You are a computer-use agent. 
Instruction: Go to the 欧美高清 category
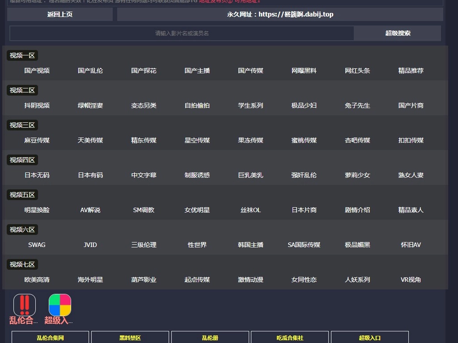point(37,280)
